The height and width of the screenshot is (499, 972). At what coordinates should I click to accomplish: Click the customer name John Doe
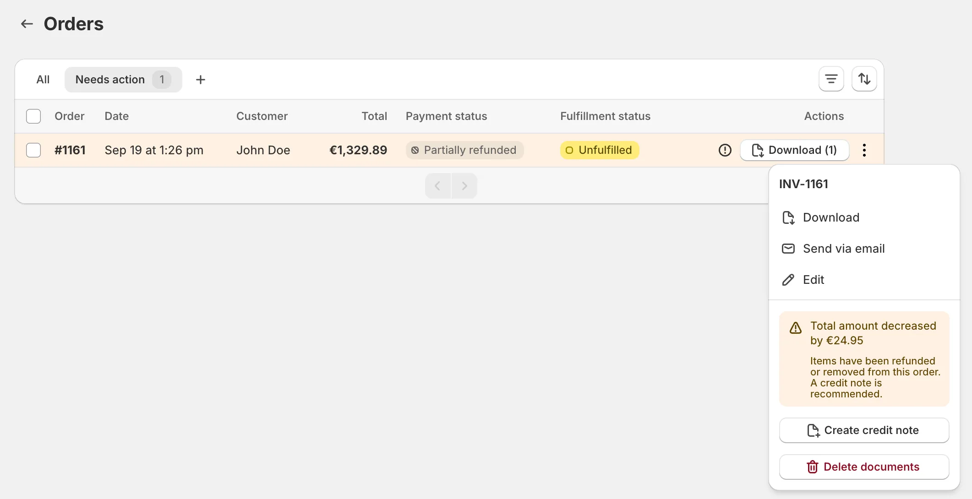pos(263,150)
